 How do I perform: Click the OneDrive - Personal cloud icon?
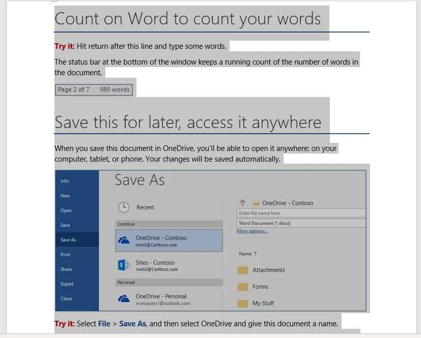(124, 299)
